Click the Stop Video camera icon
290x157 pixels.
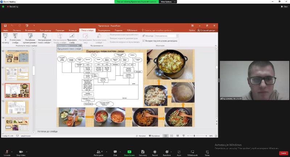21,152
